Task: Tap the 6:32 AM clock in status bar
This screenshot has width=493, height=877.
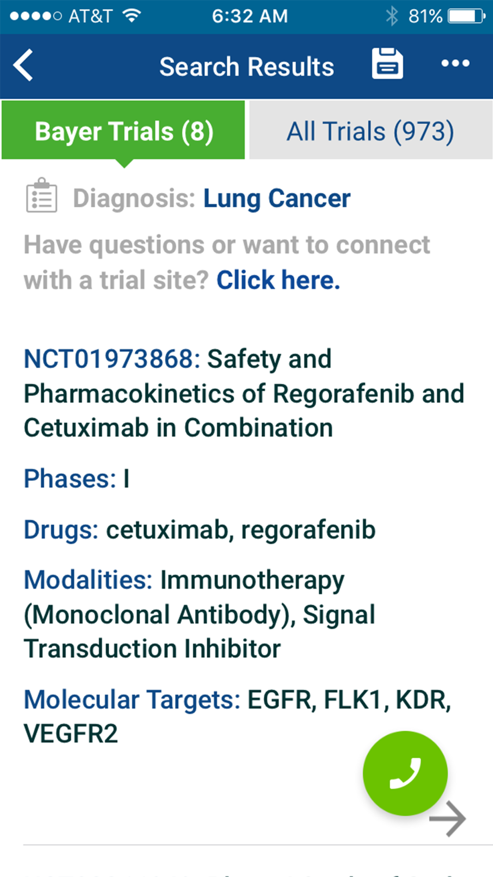Action: click(249, 16)
